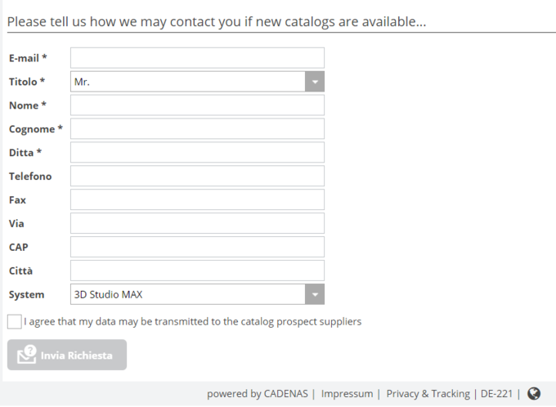
Task: Click the E-mail input field
Action: click(197, 58)
